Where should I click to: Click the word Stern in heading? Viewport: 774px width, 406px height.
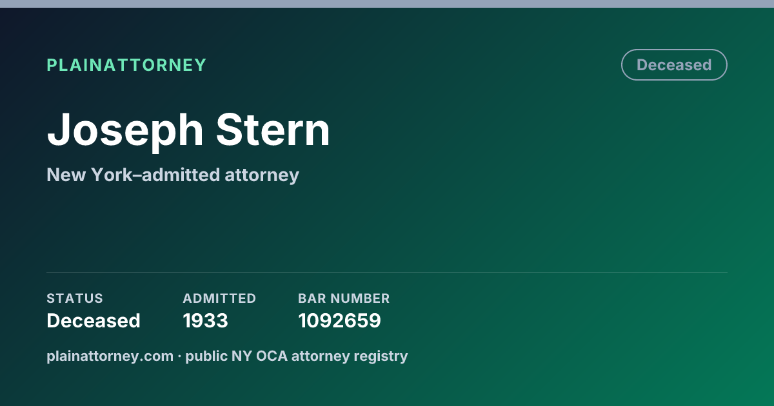click(273, 130)
